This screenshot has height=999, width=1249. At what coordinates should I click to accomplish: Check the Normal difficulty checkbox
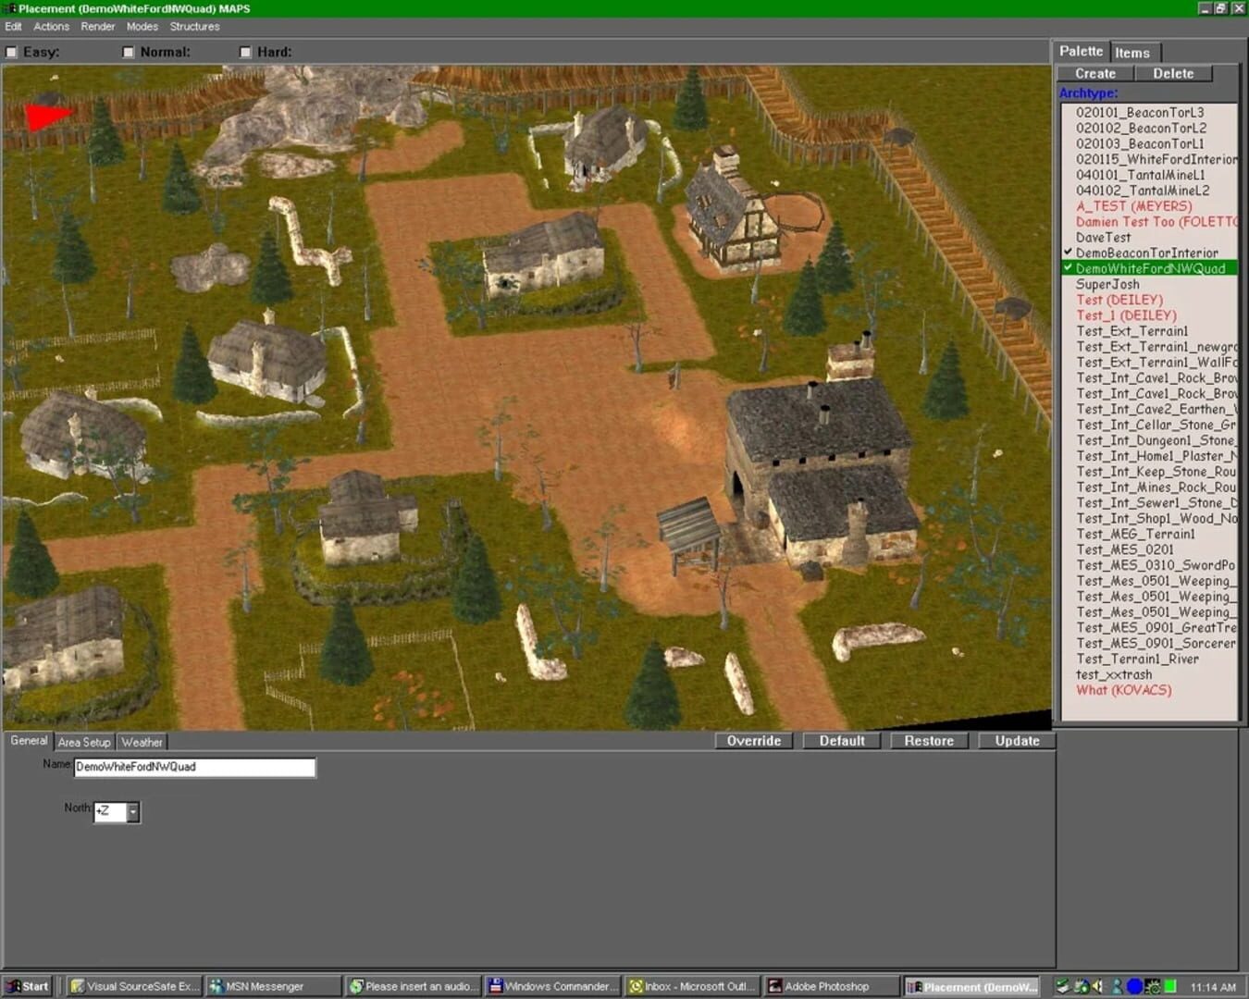coord(129,52)
